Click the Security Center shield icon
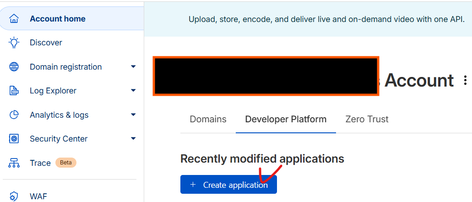 pos(14,139)
